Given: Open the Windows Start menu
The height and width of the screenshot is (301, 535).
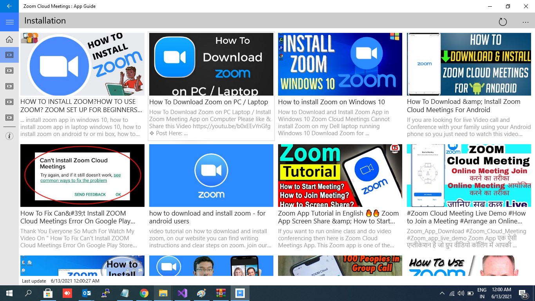Looking at the screenshot, I should (x=9, y=293).
